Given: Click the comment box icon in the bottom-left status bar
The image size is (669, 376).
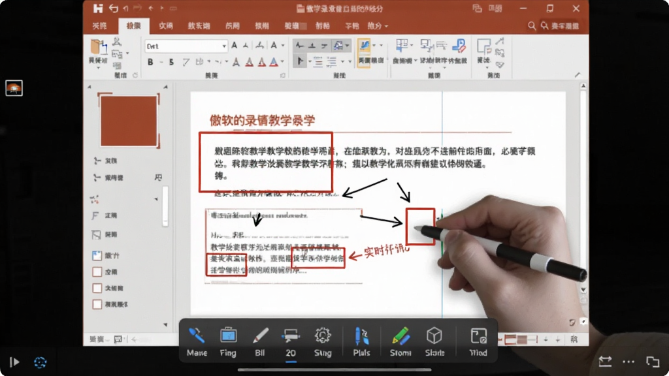Looking at the screenshot, I should click(x=118, y=339).
